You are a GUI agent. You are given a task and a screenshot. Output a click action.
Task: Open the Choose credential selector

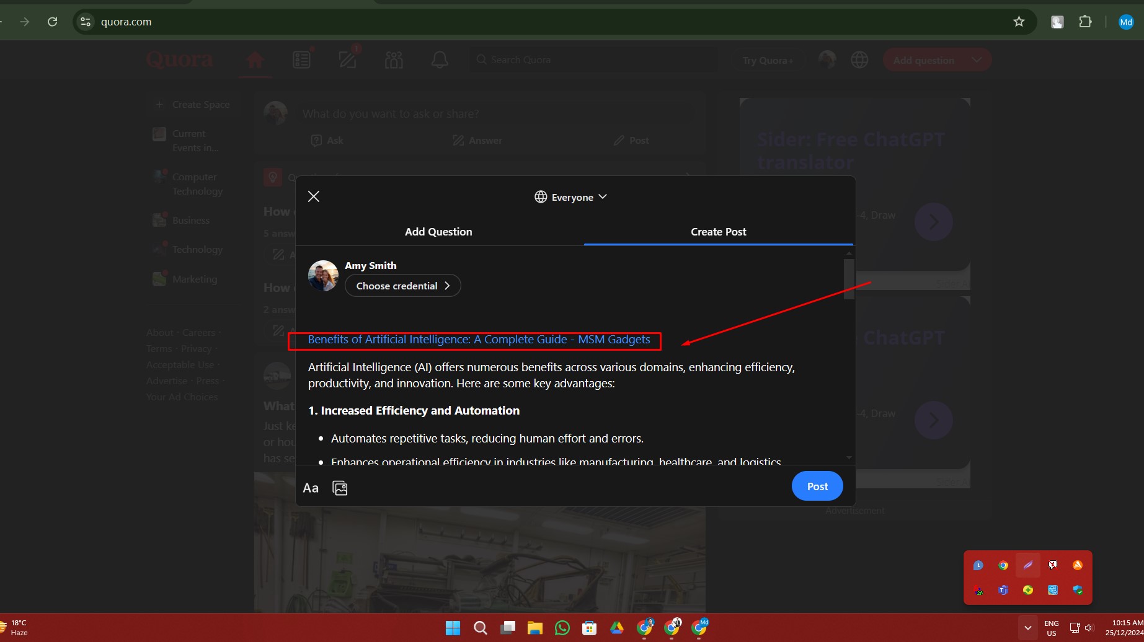[402, 286]
